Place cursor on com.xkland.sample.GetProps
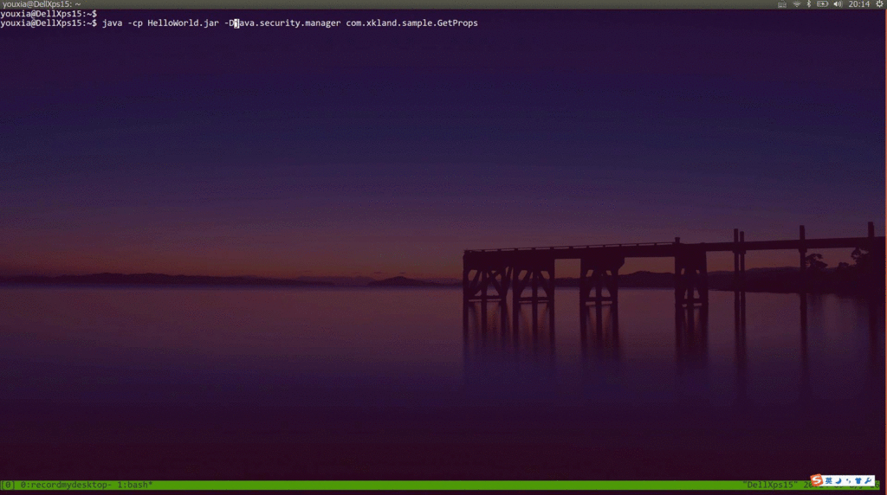The width and height of the screenshot is (887, 495). (x=411, y=23)
